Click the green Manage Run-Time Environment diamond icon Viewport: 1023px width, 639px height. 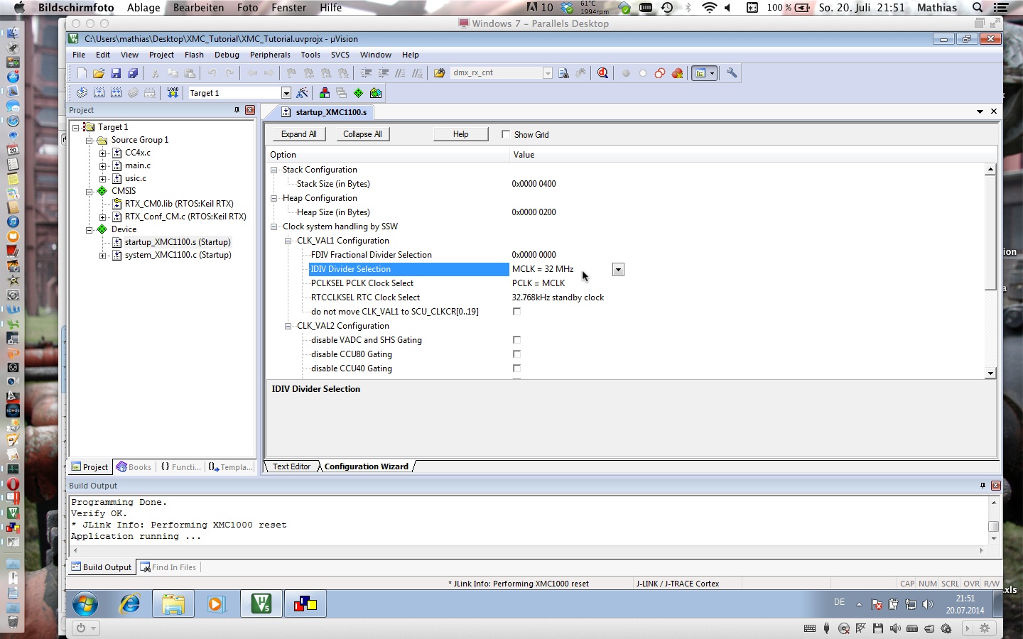click(359, 93)
